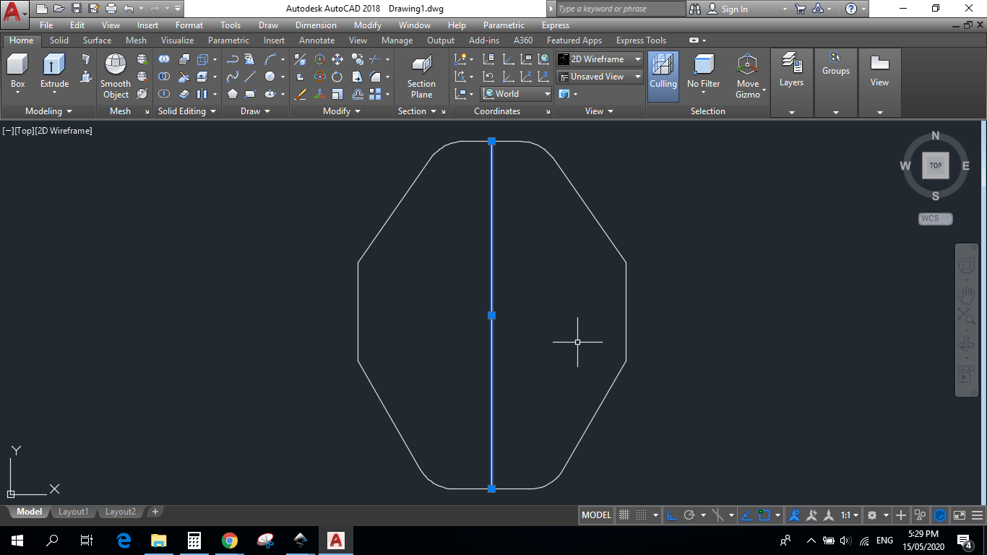The width and height of the screenshot is (987, 555).
Task: Select the Solid Subtract tool
Action: tap(164, 77)
